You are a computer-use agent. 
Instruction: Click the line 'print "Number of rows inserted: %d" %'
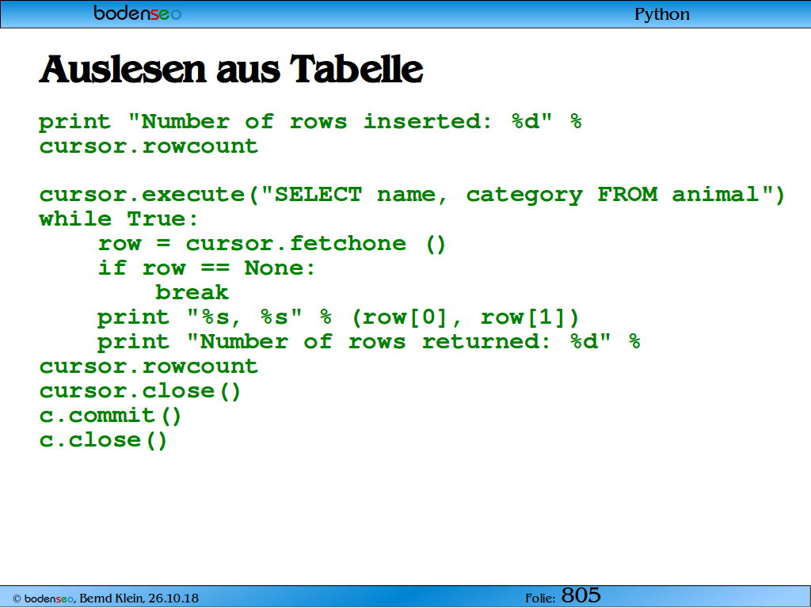pos(310,122)
